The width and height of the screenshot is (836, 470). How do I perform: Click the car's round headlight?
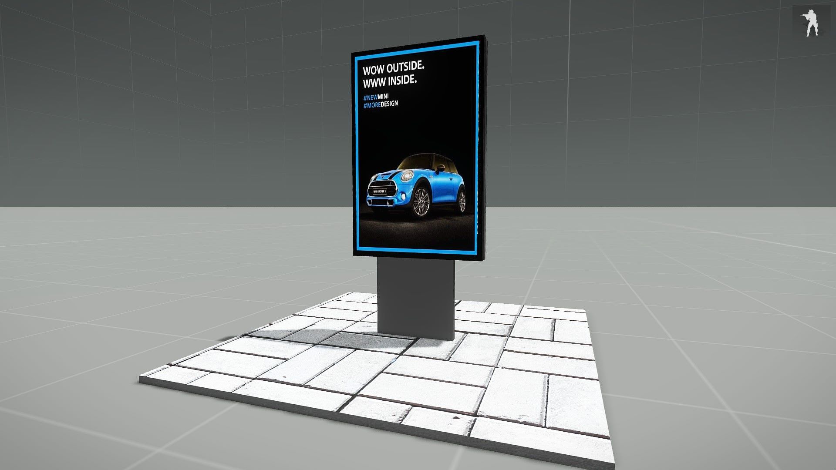coord(407,175)
